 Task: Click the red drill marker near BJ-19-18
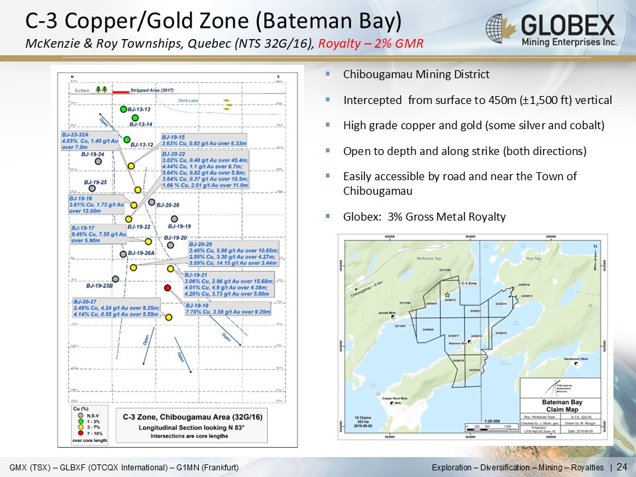[168, 288]
